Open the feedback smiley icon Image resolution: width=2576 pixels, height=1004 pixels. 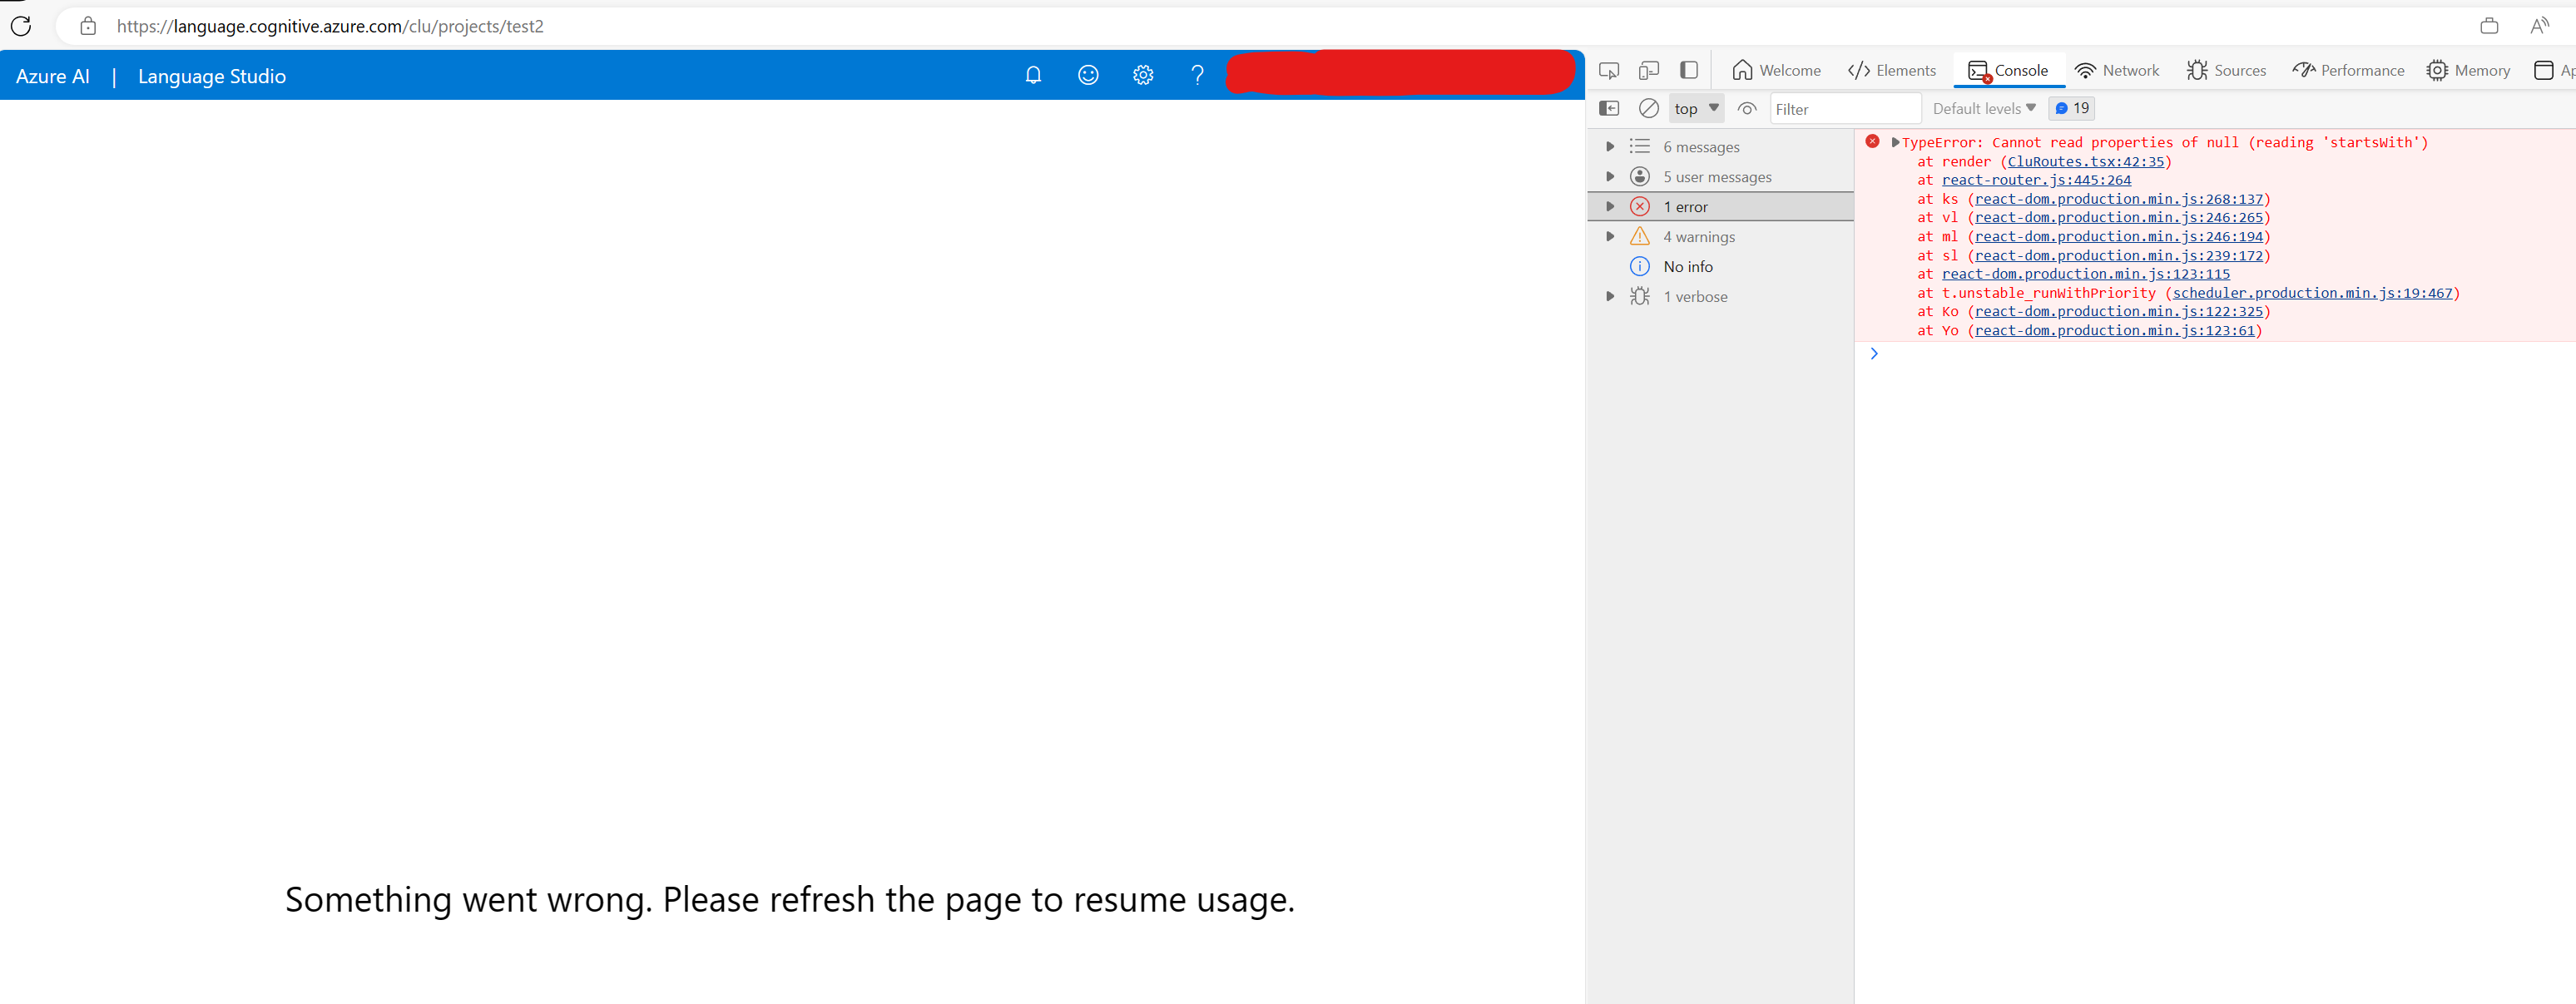click(1087, 74)
